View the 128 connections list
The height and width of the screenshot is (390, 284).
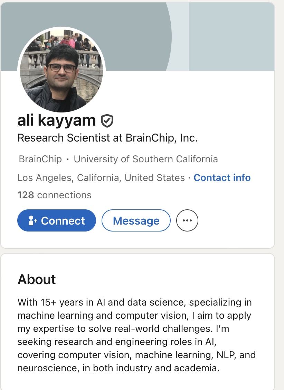[x=54, y=195]
